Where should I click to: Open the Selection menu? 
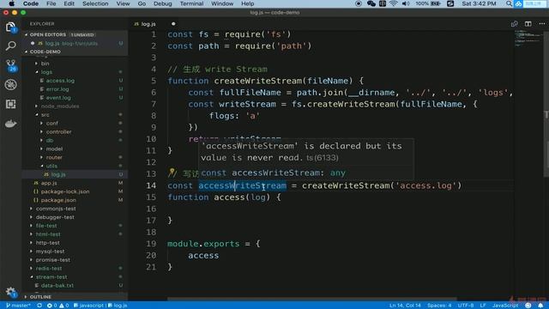coord(95,3)
